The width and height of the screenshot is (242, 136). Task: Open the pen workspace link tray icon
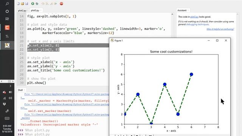[x=7, y=111]
